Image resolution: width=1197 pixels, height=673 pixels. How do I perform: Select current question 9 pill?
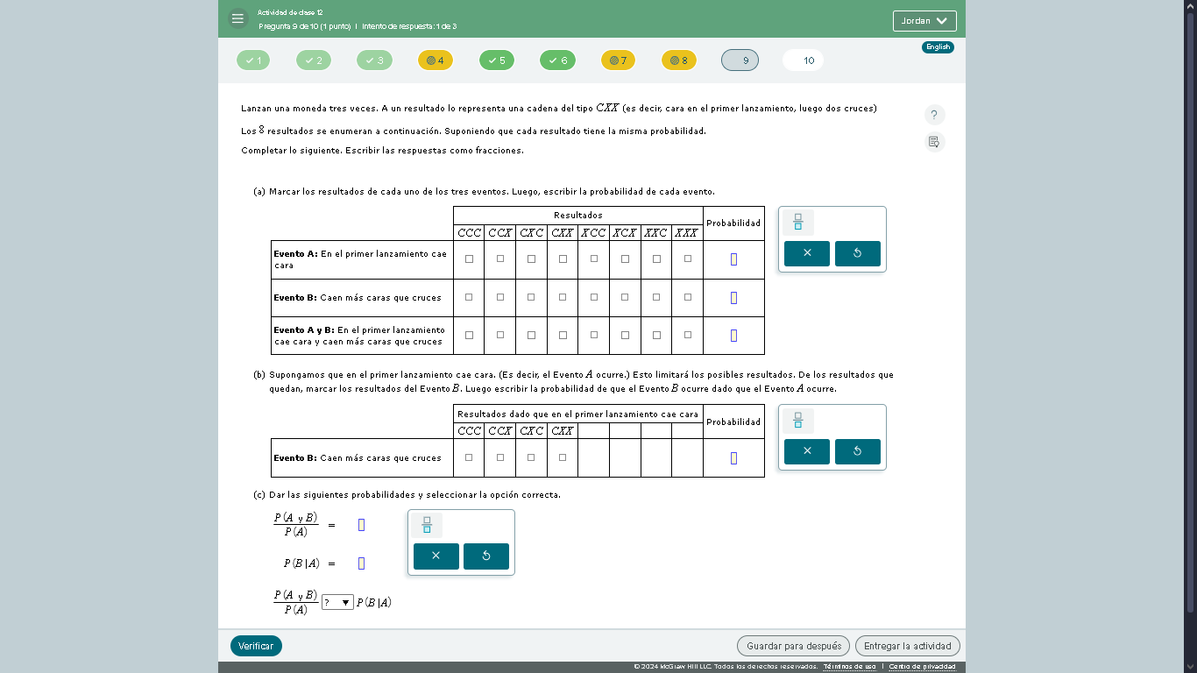[740, 60]
